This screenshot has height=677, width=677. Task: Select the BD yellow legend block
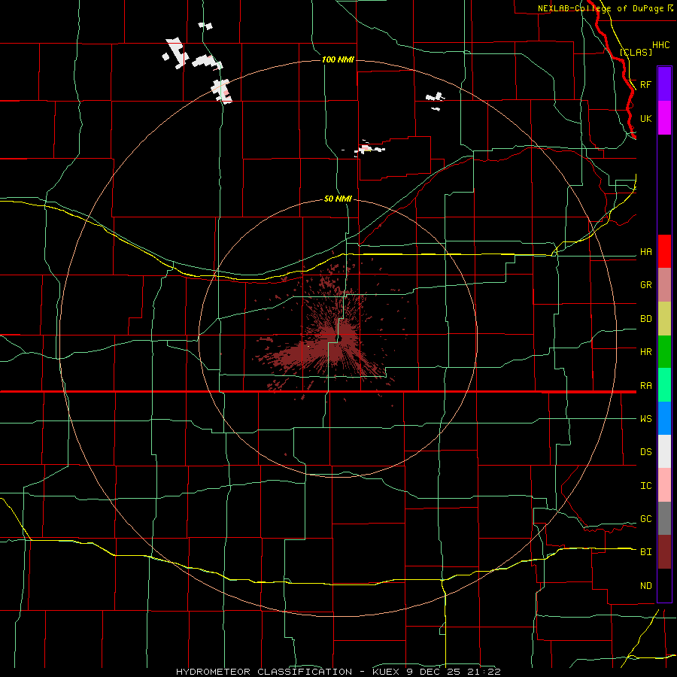(x=664, y=319)
